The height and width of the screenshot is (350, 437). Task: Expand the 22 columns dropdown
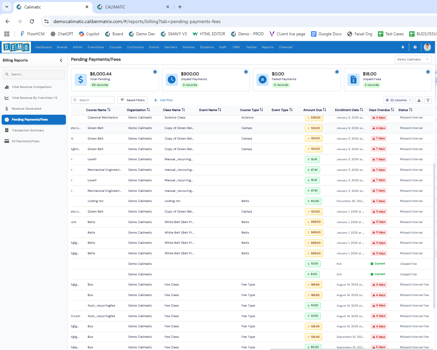pyautogui.click(x=398, y=100)
